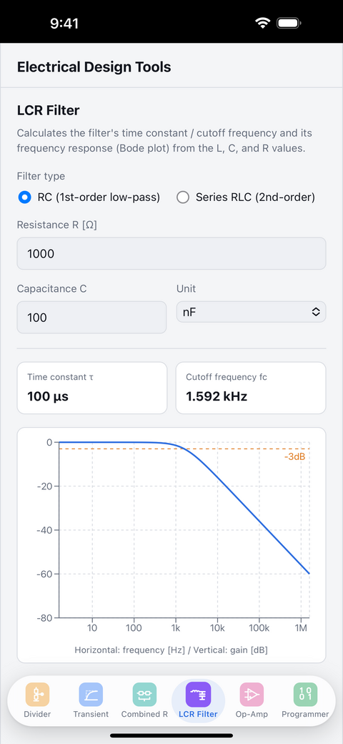
Task: Open the nF unit dropdown
Action: [251, 312]
